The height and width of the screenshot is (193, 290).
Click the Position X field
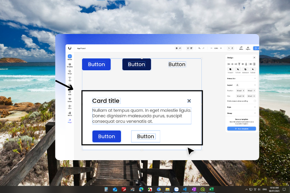coord(241,91)
